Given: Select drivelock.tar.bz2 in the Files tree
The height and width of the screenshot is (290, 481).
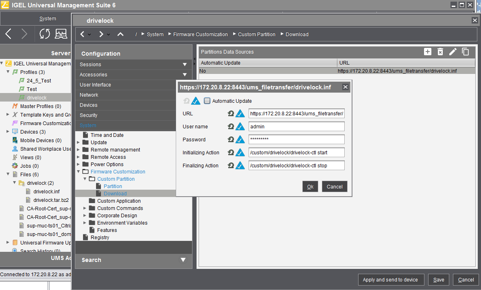Looking at the screenshot, I should pyautogui.click(x=51, y=200).
